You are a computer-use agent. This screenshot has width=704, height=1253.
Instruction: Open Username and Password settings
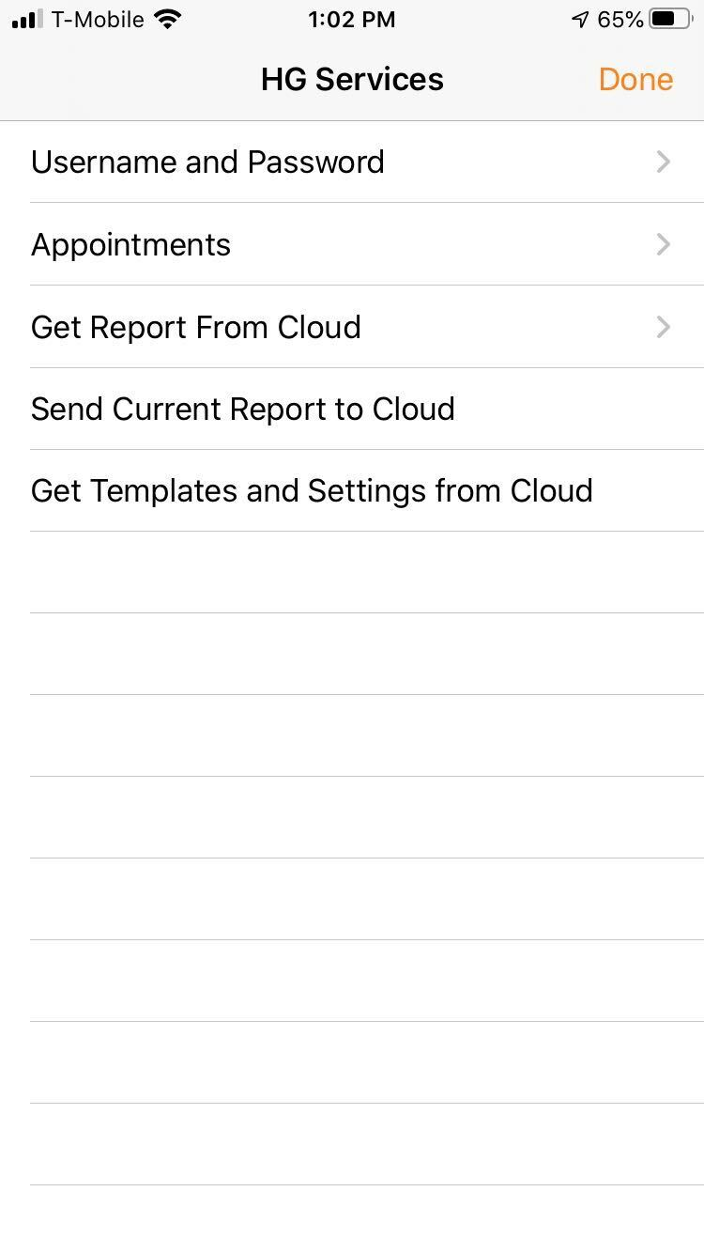coord(352,162)
